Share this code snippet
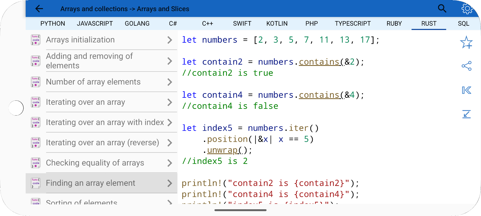This screenshot has width=481, height=216. (466, 66)
